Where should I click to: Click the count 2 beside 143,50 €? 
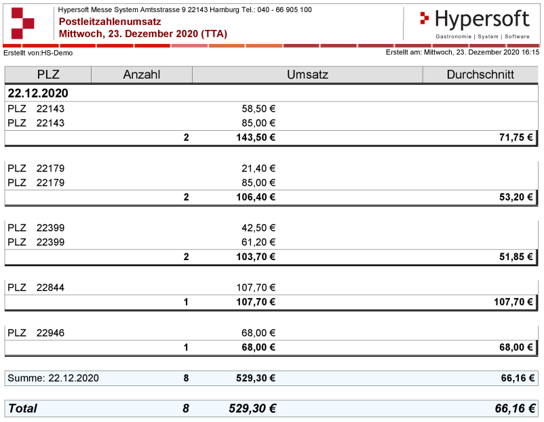187,138
